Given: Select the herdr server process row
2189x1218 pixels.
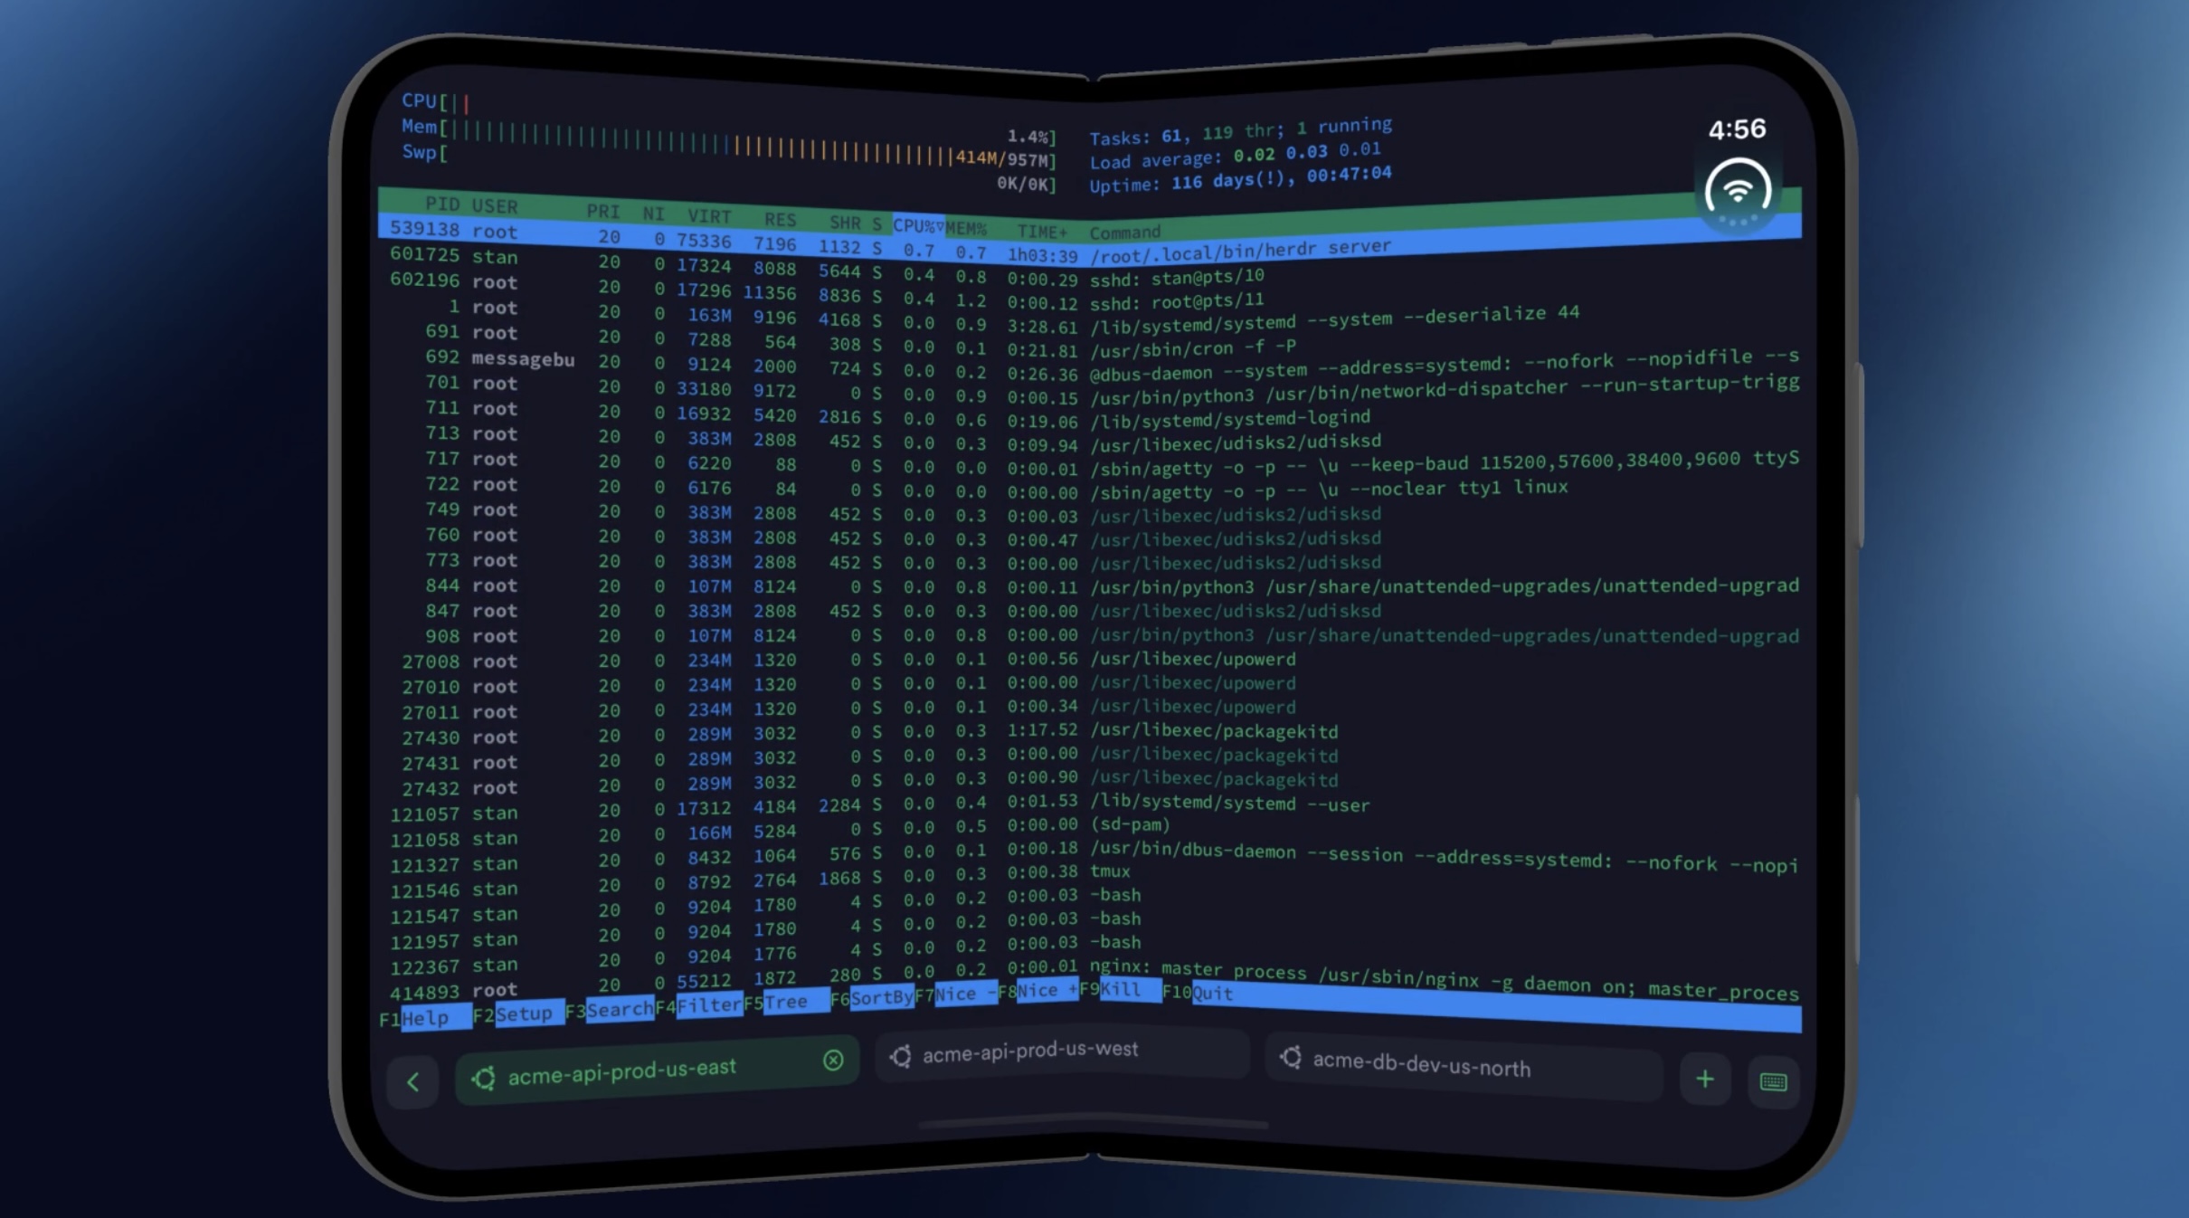Looking at the screenshot, I should point(1089,242).
